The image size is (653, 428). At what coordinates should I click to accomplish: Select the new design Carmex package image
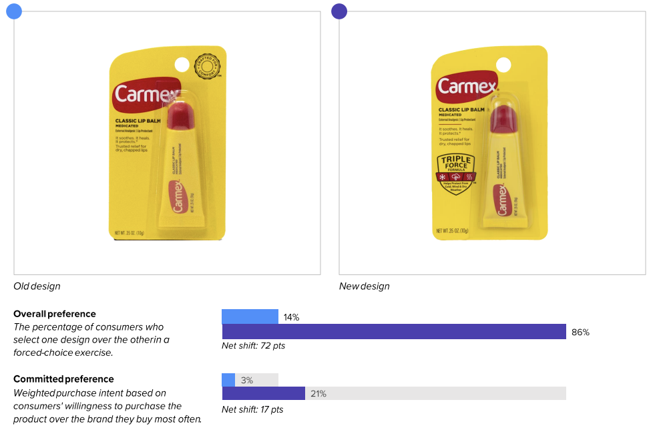(489, 143)
